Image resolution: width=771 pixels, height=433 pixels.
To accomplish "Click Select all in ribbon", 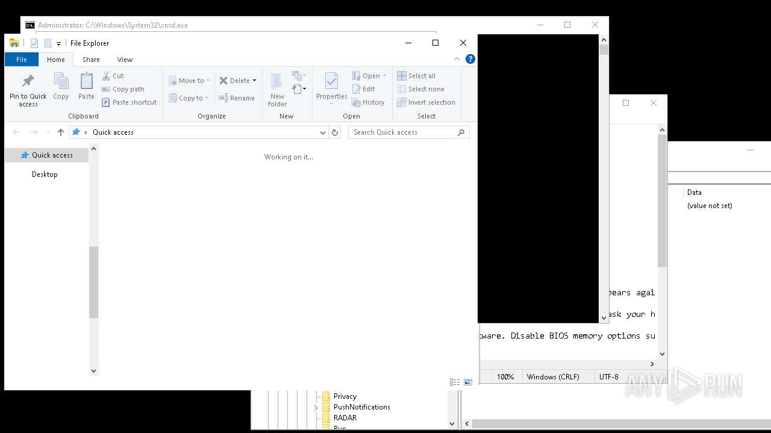I will 416,76.
